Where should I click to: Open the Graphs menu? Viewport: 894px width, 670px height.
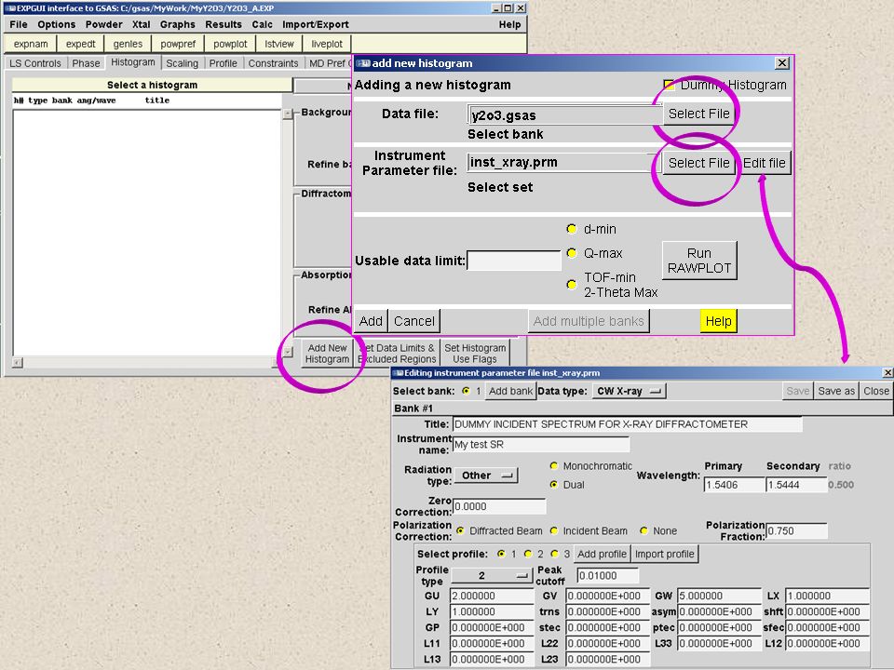177,24
